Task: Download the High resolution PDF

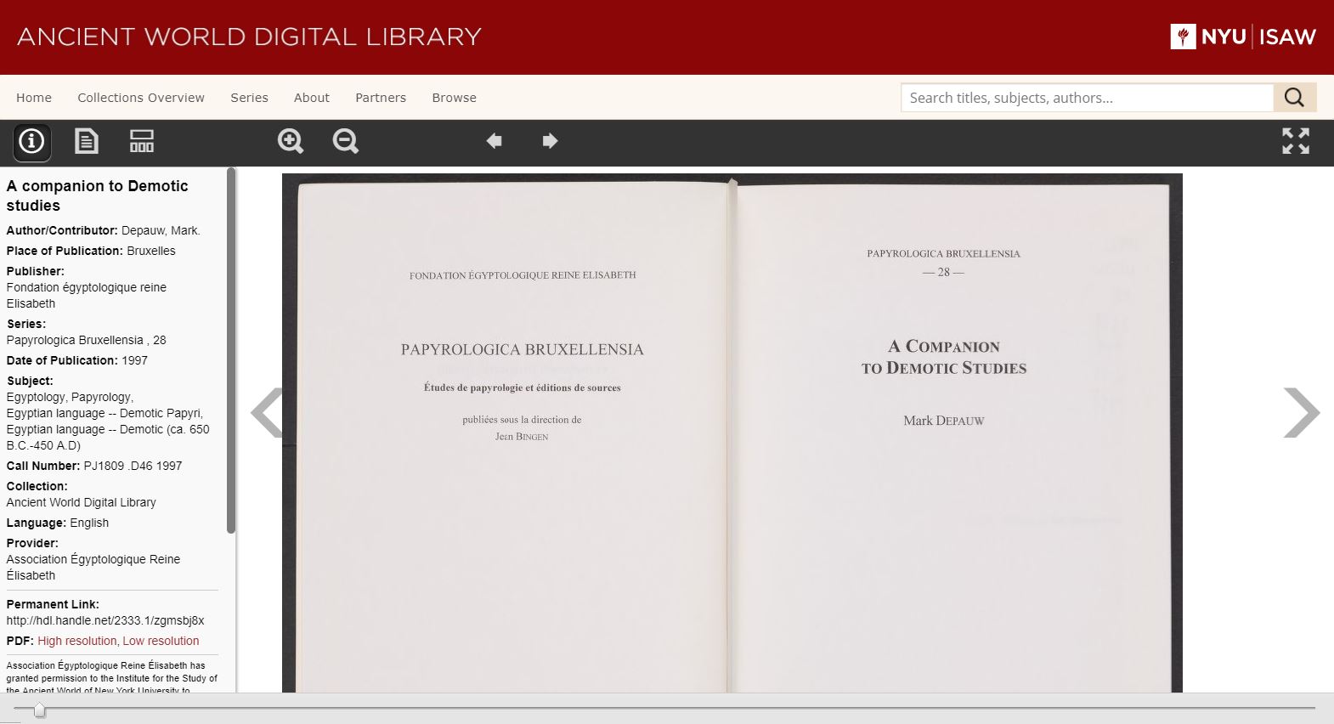Action: coord(76,641)
